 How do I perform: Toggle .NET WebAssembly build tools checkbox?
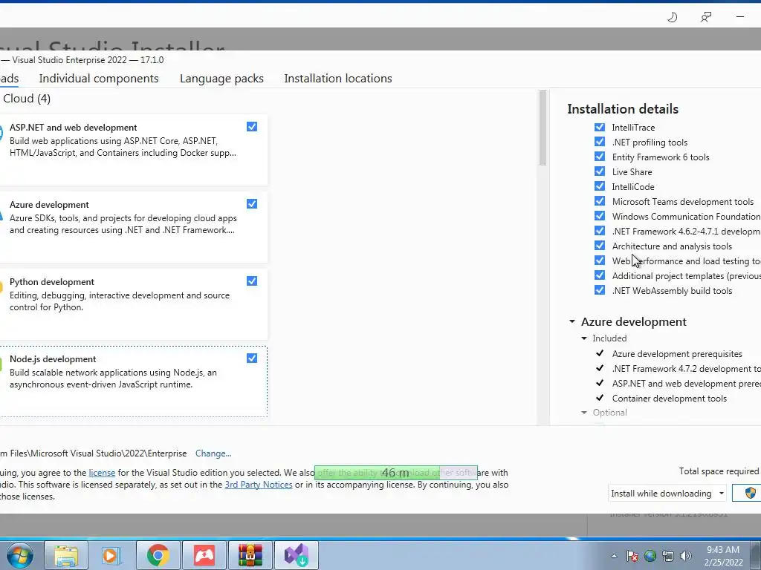pyautogui.click(x=600, y=290)
